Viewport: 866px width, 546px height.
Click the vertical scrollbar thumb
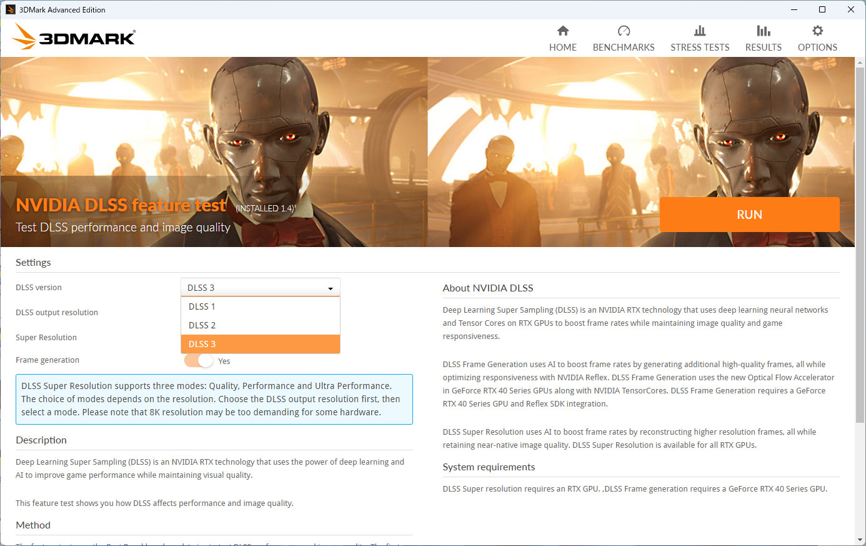click(860, 244)
